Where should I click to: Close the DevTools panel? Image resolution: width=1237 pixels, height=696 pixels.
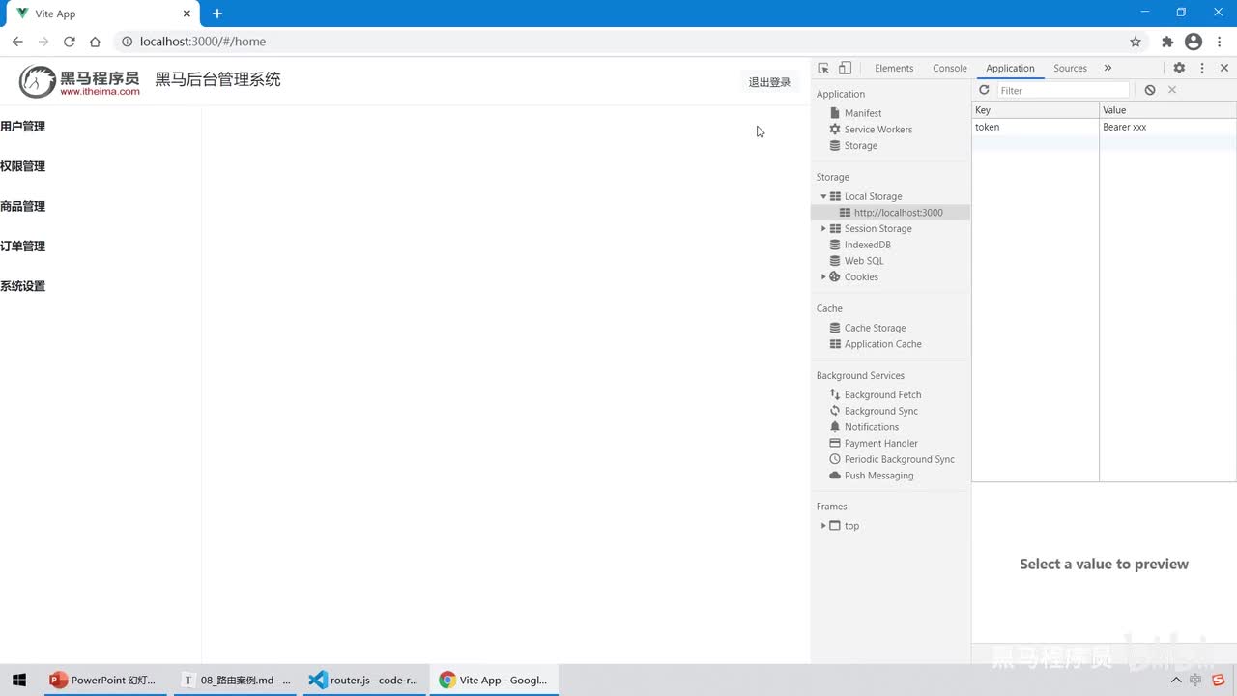pos(1224,68)
